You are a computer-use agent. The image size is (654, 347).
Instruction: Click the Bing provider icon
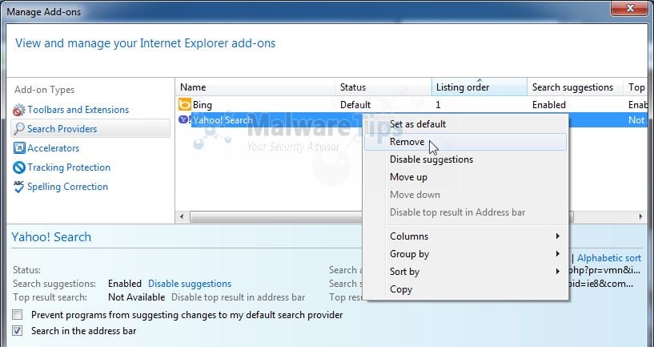tap(184, 104)
